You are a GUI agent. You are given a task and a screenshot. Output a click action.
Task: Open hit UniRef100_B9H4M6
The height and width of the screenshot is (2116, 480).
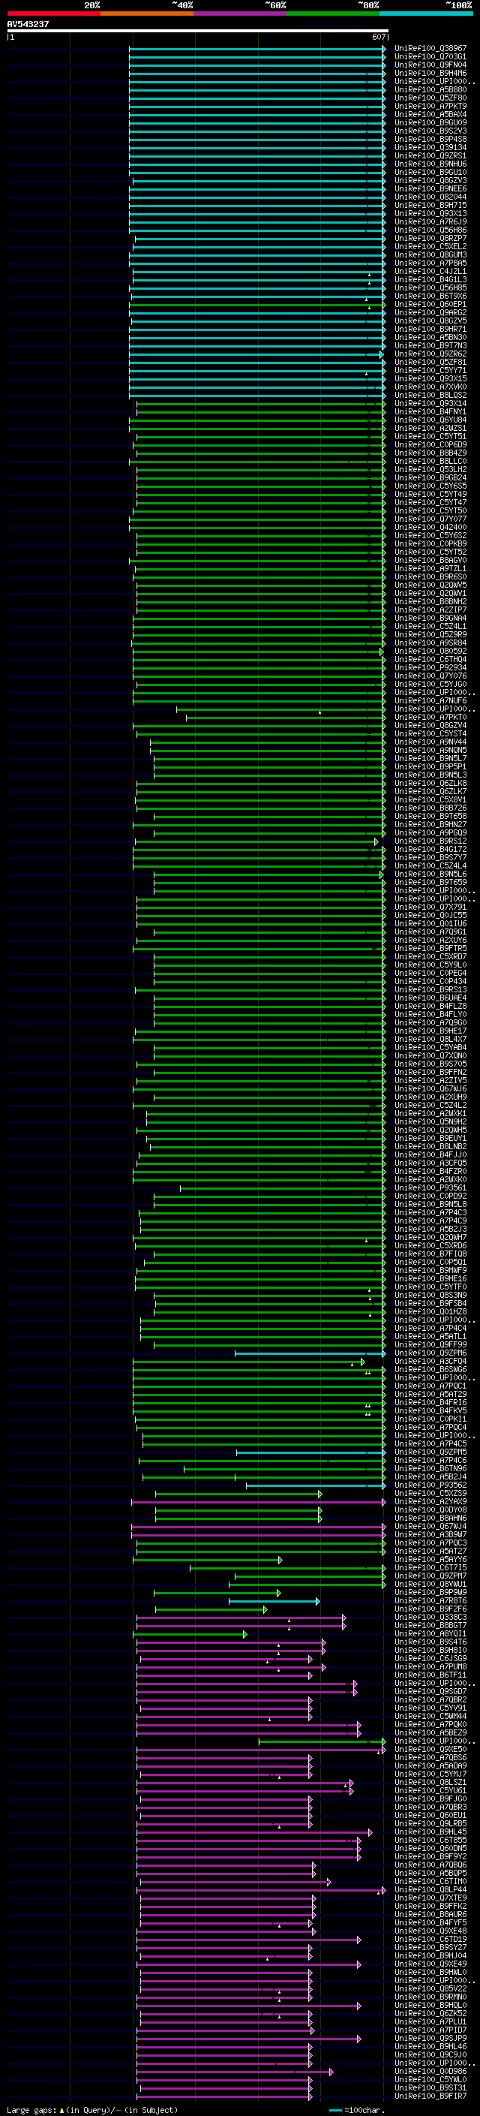[x=430, y=73]
